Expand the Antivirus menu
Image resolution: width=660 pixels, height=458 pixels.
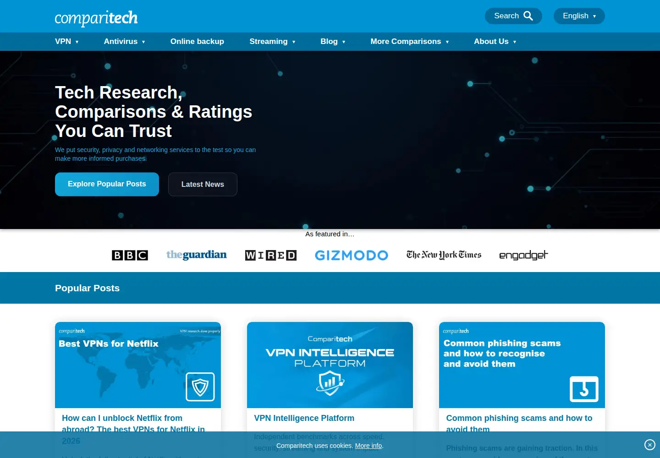point(125,42)
